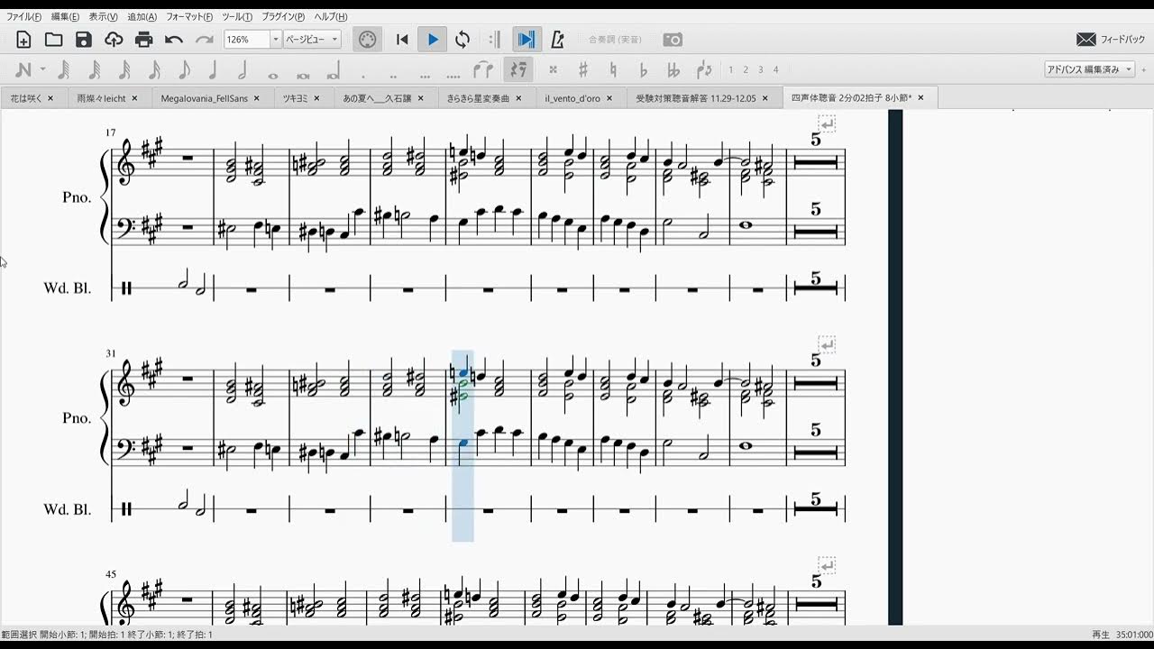The image size is (1154, 649).
Task: Toggle pan score during playback
Action: tap(526, 40)
